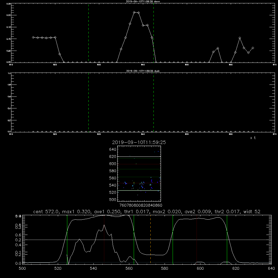This screenshot has height=278, width=278.
Task: Click the right green dashed line in dawn plot
Action: (153, 33)
